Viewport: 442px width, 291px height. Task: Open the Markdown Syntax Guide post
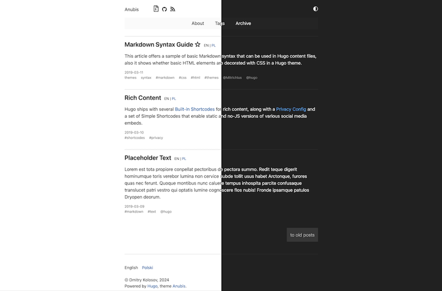[x=159, y=45]
